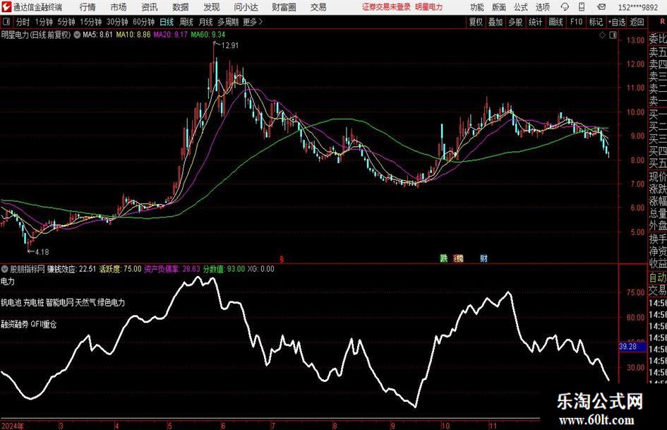This screenshot has height=430, width=667.
Task: Switch to 5分钟 period
Action: [66, 22]
